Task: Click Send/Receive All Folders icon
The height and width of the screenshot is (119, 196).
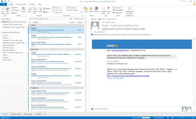Action: (129, 10)
